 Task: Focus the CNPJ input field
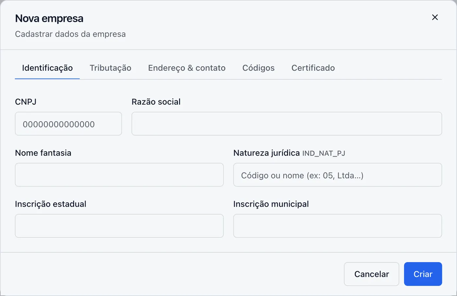click(x=69, y=124)
